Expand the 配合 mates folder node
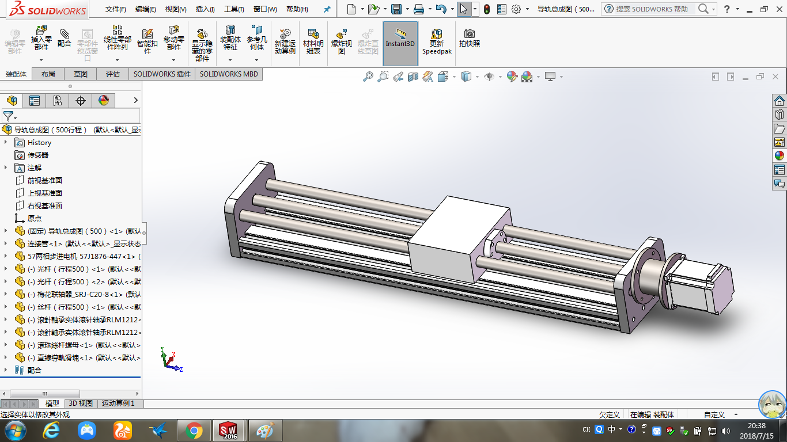The image size is (787, 442). (x=6, y=370)
